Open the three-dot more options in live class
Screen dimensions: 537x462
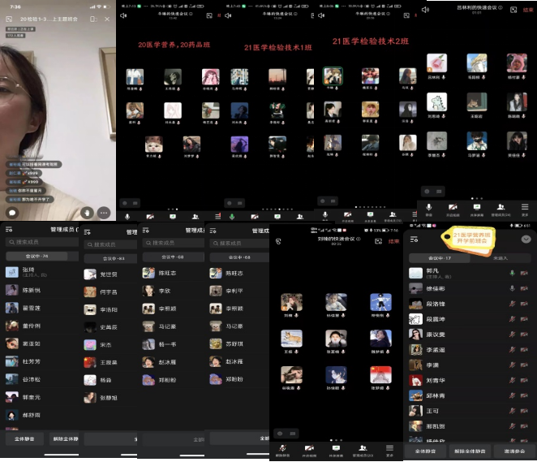(104, 212)
